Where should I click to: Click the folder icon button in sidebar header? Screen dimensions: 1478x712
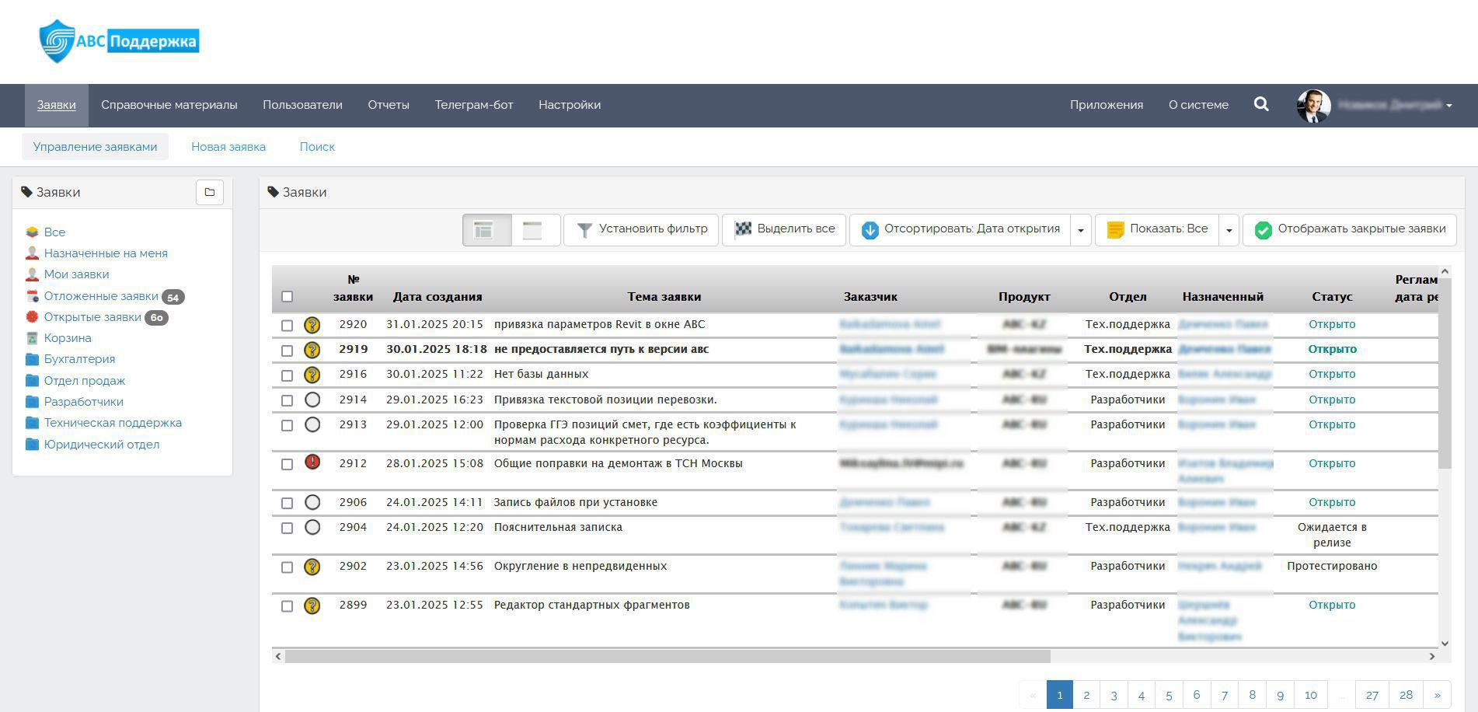pyautogui.click(x=210, y=192)
